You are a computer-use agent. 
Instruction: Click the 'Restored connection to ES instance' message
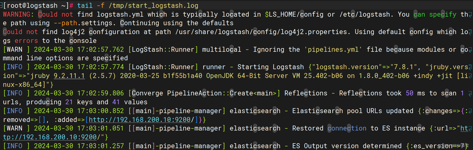pyautogui.click(x=359, y=128)
